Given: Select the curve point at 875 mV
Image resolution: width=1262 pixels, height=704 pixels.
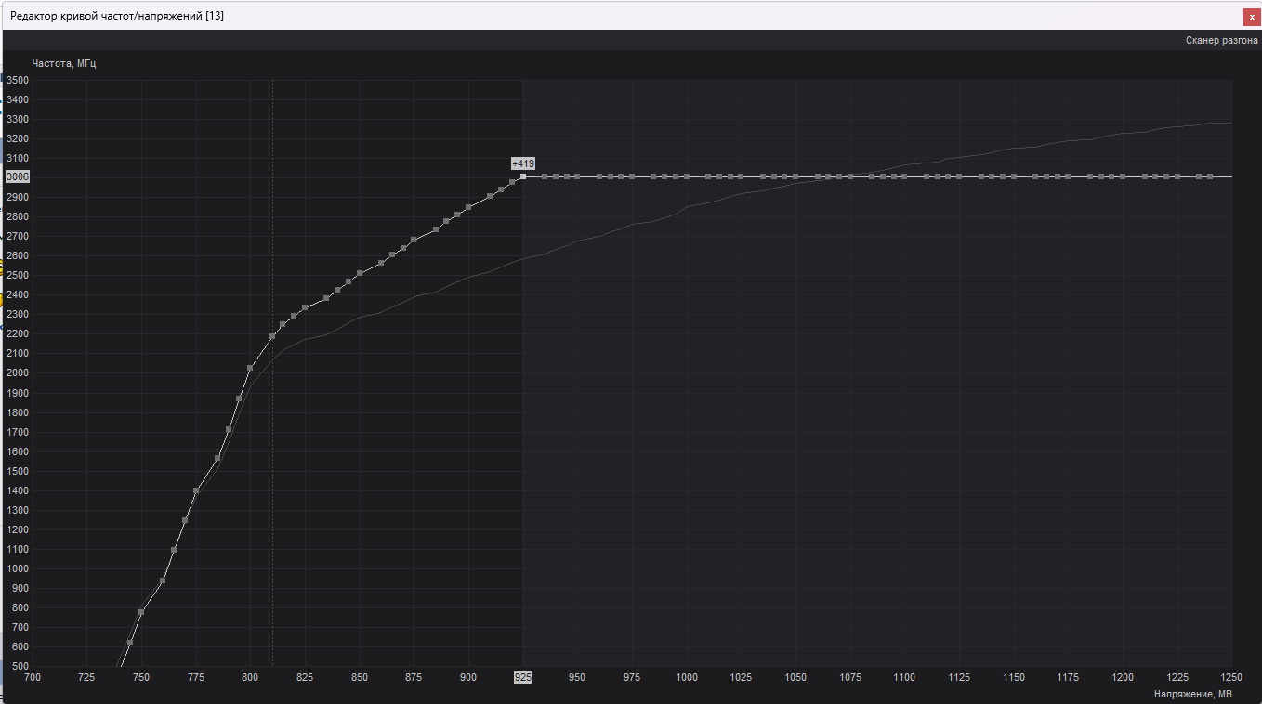Looking at the screenshot, I should 414,241.
